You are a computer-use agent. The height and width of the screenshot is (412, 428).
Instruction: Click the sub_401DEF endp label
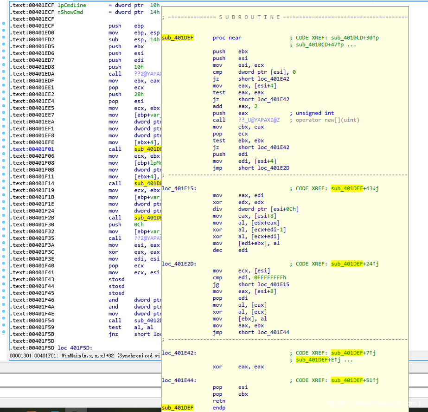point(178,407)
